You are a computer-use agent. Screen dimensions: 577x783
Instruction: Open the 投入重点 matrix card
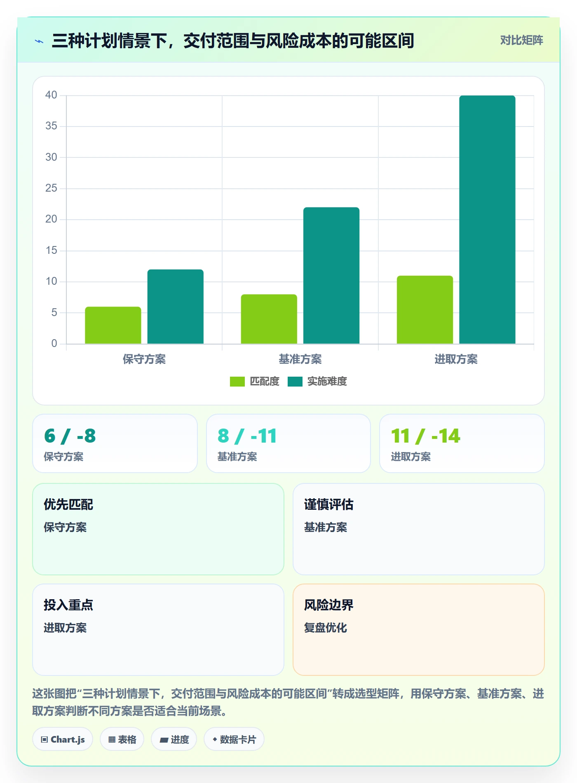(x=158, y=630)
